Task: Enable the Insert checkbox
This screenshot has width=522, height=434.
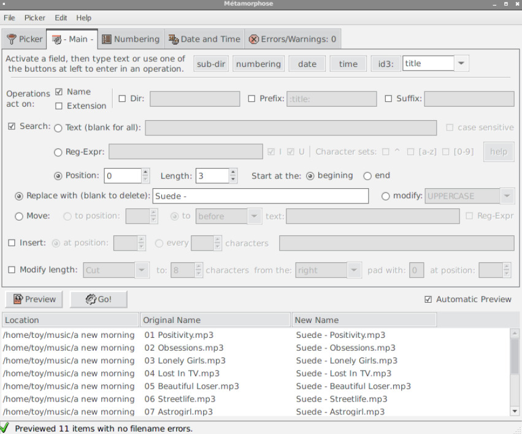Action: point(12,243)
